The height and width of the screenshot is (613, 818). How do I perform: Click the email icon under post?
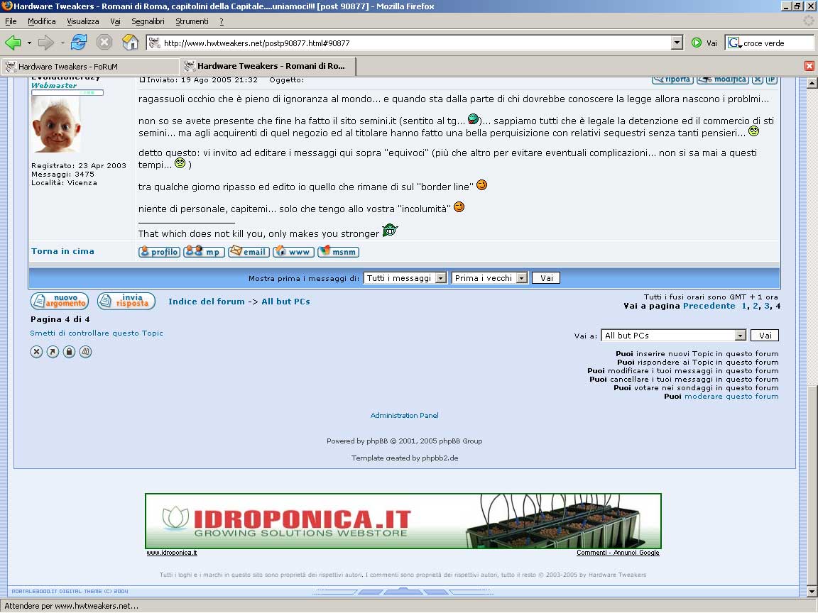[x=249, y=252]
